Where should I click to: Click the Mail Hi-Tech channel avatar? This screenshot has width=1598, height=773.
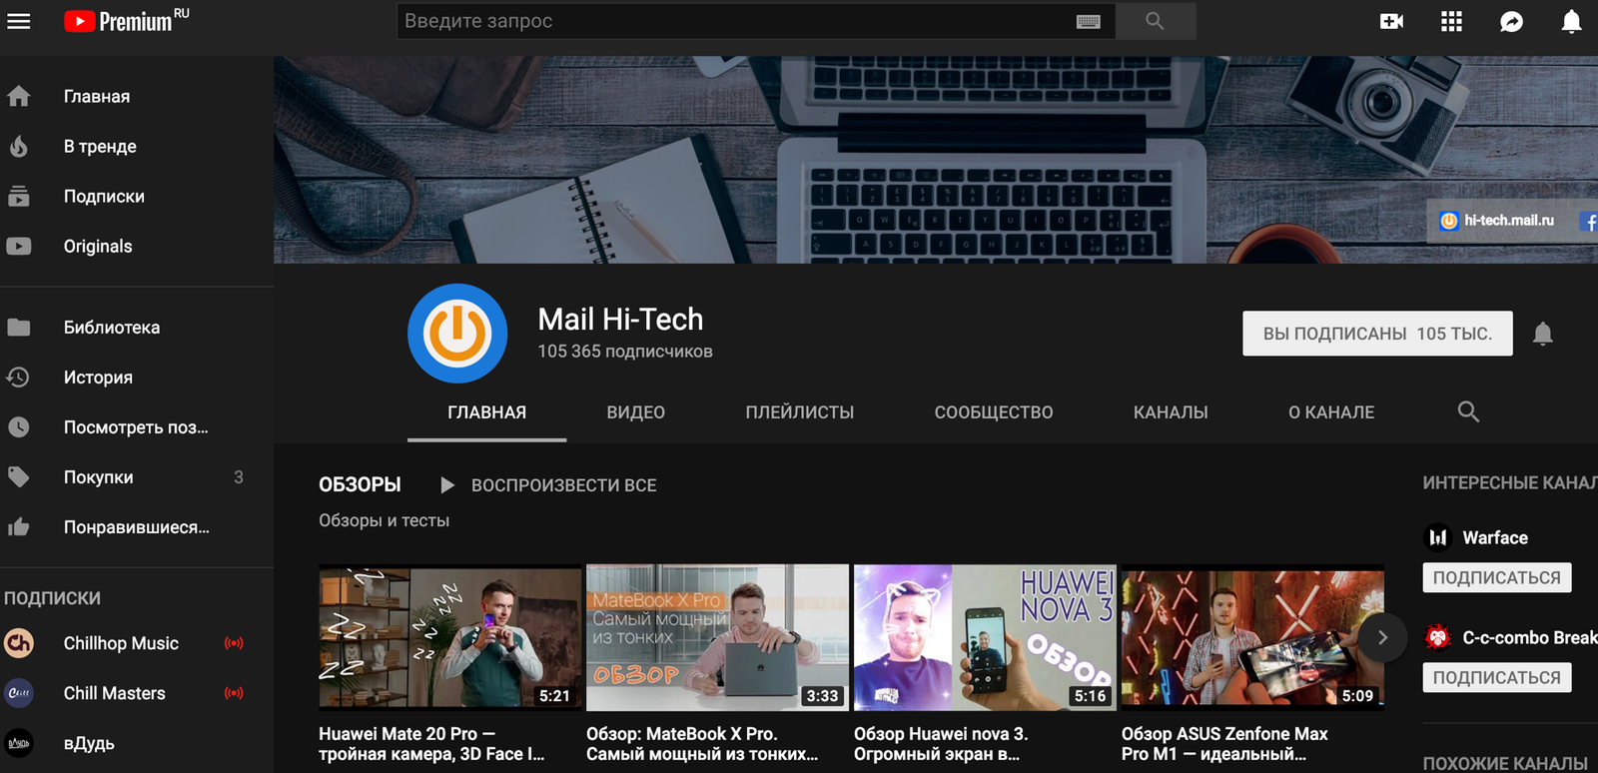pos(457,334)
